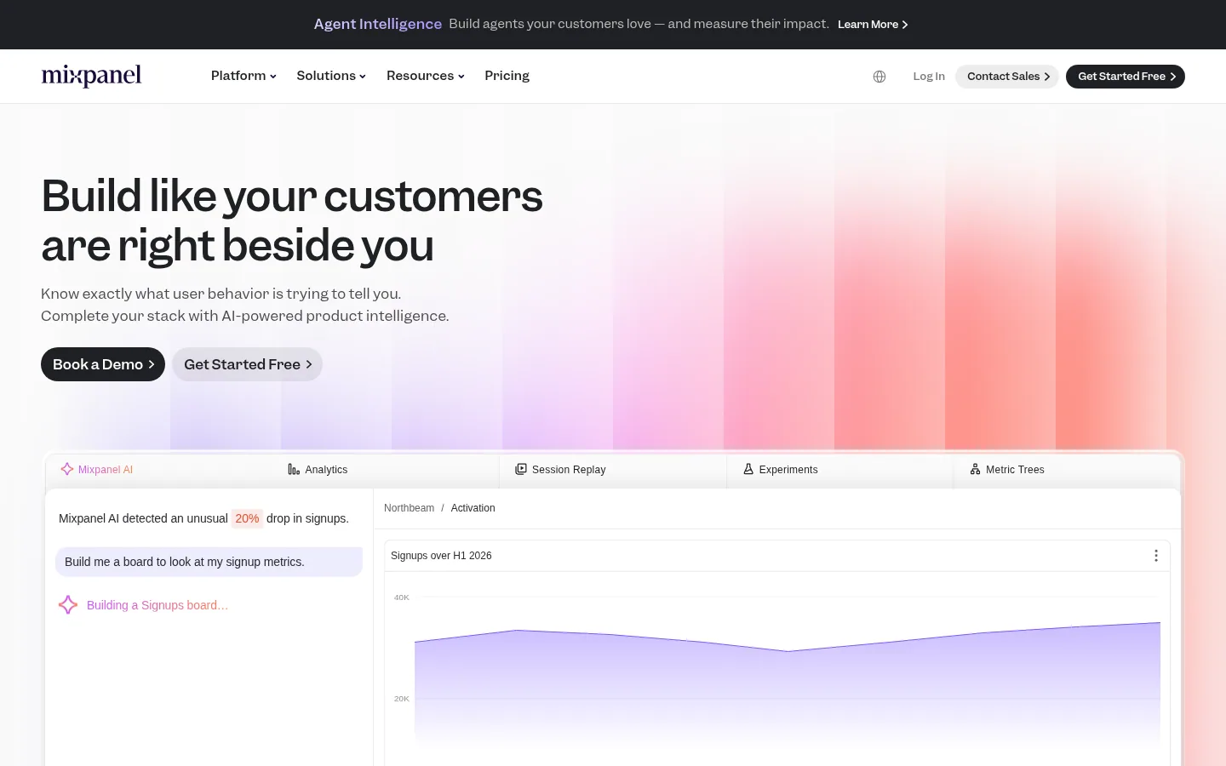Click the hero Get Started Free button
The image size is (1226, 766).
click(247, 364)
